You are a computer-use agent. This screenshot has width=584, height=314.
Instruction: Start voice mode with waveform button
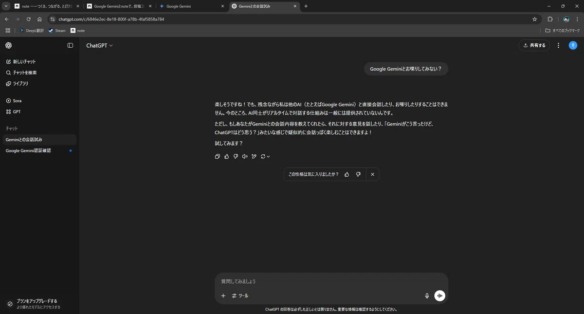point(439,296)
